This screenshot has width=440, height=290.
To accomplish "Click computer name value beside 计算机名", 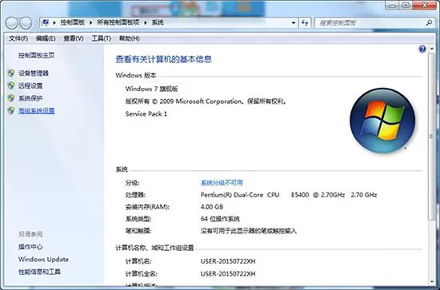I will 228,261.
